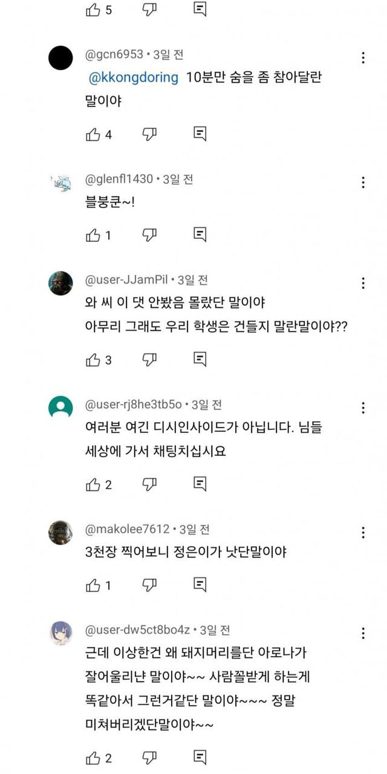Toggle dislike on @user-JJamPil's comment
This screenshot has height=774, width=387.
point(149,360)
